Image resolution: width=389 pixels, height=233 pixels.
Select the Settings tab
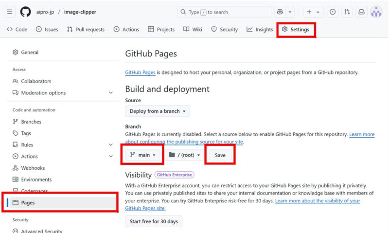click(x=296, y=29)
